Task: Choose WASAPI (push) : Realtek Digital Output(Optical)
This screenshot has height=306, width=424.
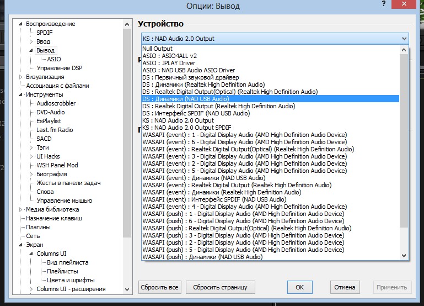Action: pyautogui.click(x=270, y=228)
